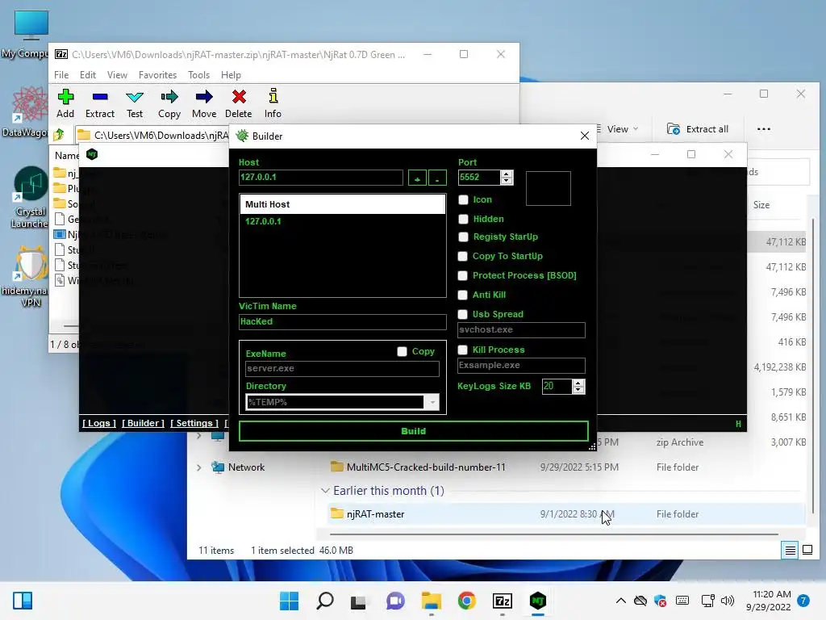
Task: Toggle the Copy To StartUp checkbox
Action: 462,256
